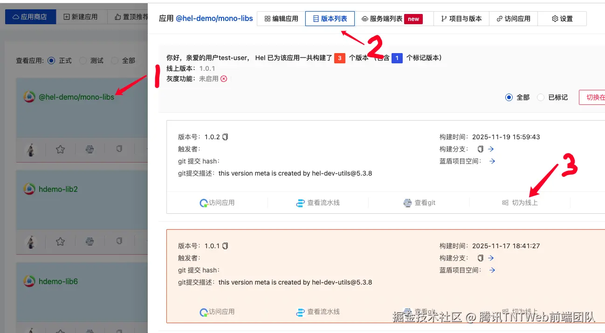This screenshot has width=605, height=333.
Task: Switch to 版本列表 tab
Action: tap(330, 19)
